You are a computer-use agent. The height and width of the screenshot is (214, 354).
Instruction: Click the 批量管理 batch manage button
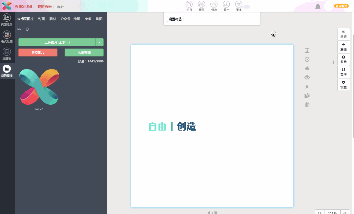click(84, 52)
